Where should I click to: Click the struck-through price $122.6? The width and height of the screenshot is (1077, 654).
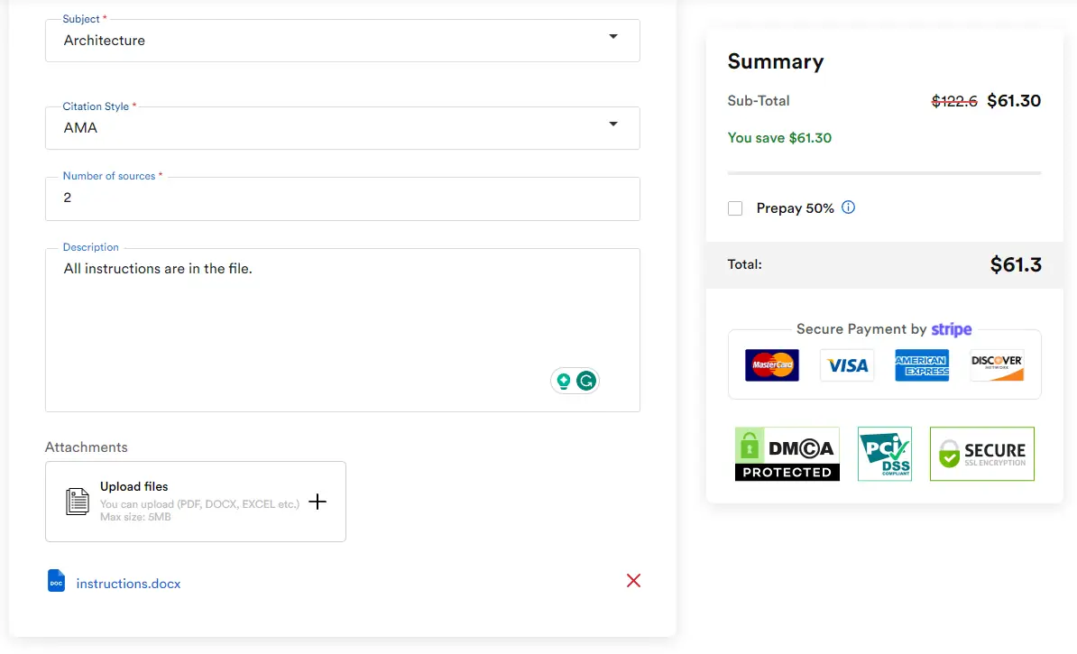(x=954, y=102)
